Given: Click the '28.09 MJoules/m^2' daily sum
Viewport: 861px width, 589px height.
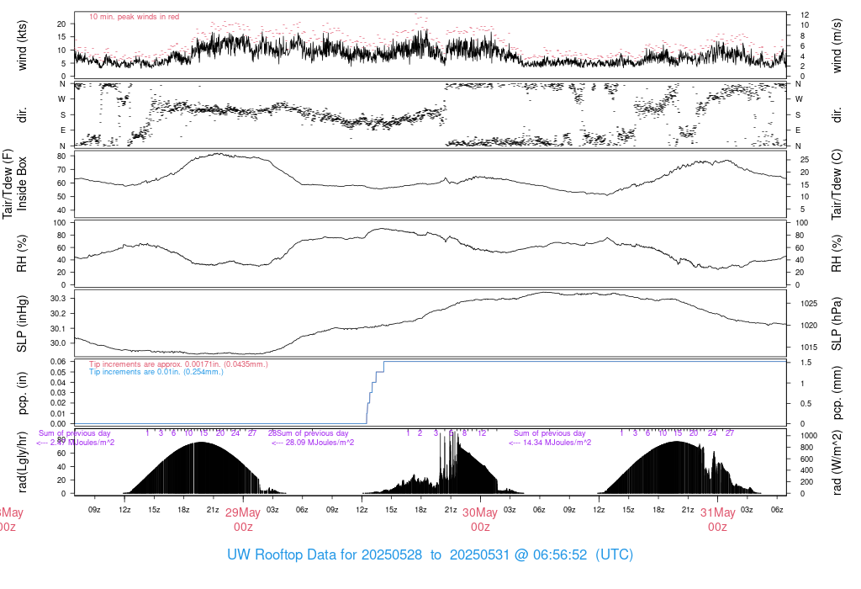Looking at the screenshot, I should point(320,443).
